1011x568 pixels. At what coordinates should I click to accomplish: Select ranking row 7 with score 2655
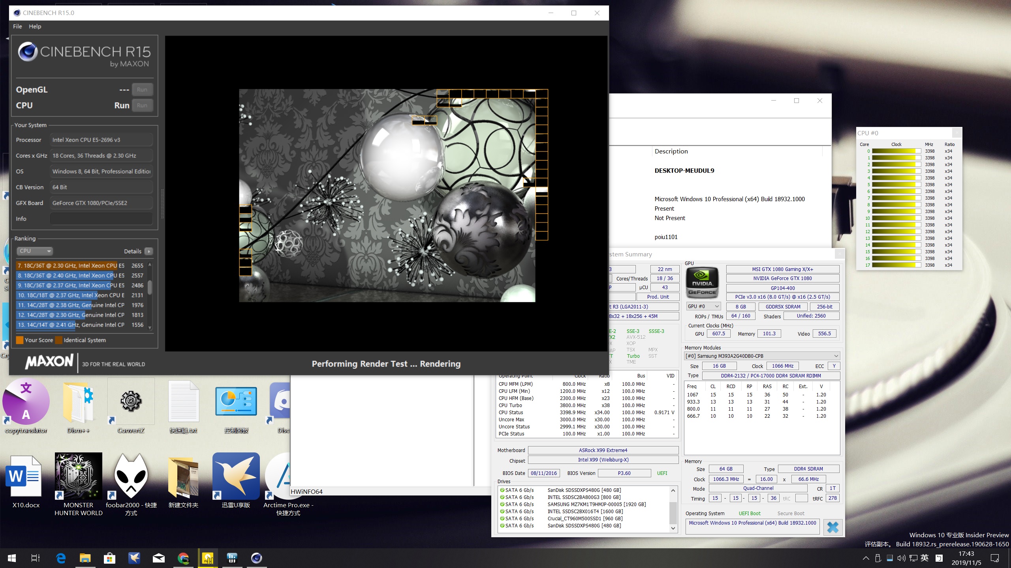[x=81, y=265]
